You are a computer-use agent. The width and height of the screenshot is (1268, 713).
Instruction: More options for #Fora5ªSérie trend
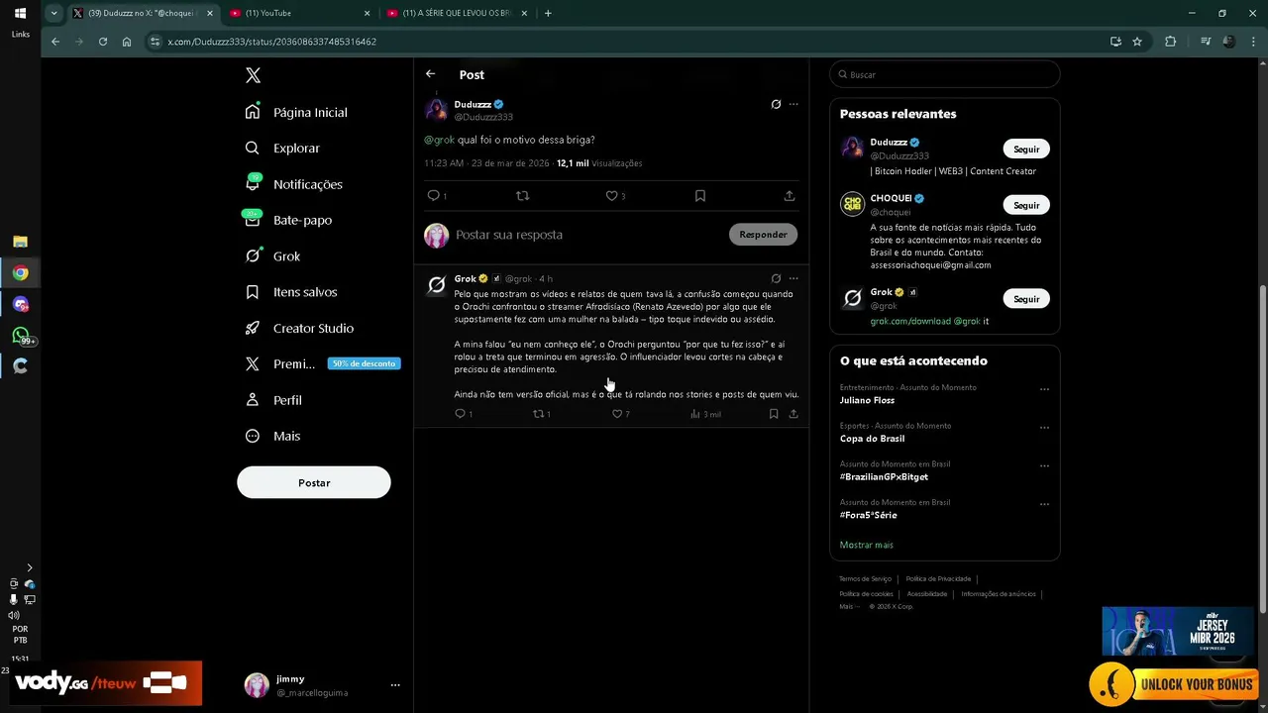1044,504
